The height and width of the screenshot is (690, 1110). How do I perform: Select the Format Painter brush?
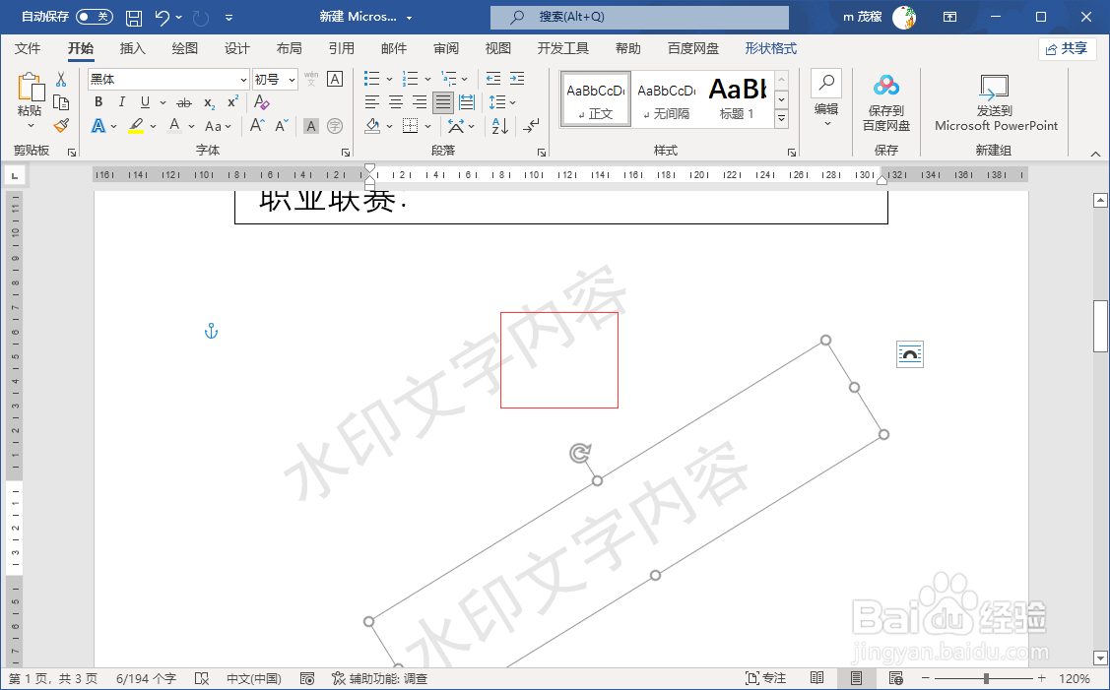pyautogui.click(x=61, y=126)
